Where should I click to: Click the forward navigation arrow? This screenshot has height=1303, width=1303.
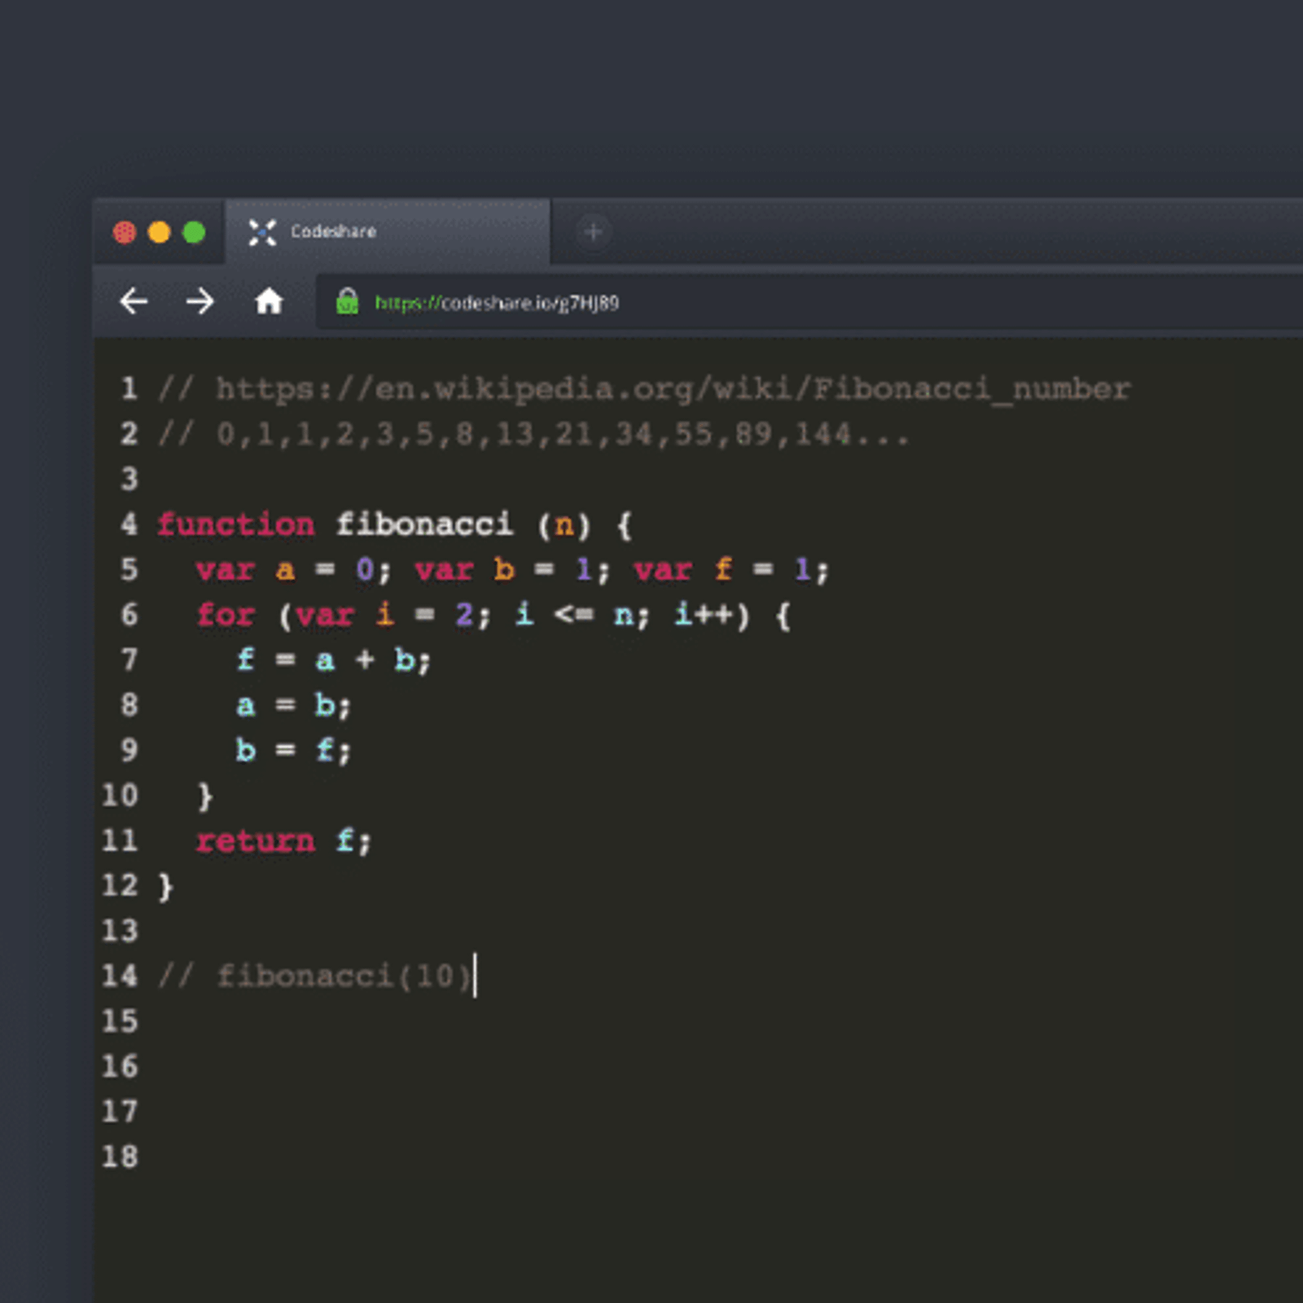tap(200, 302)
